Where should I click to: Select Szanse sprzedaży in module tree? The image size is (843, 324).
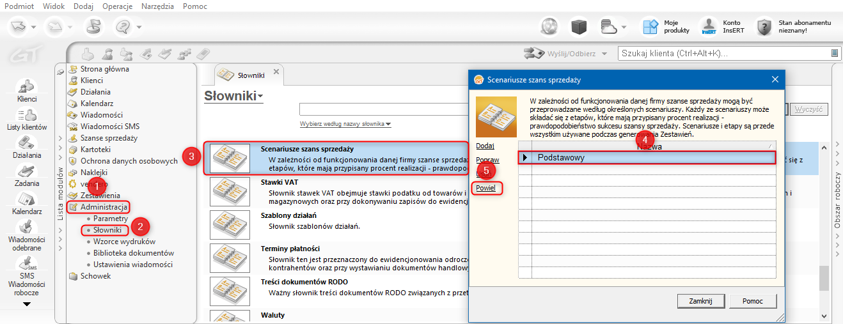tap(109, 138)
